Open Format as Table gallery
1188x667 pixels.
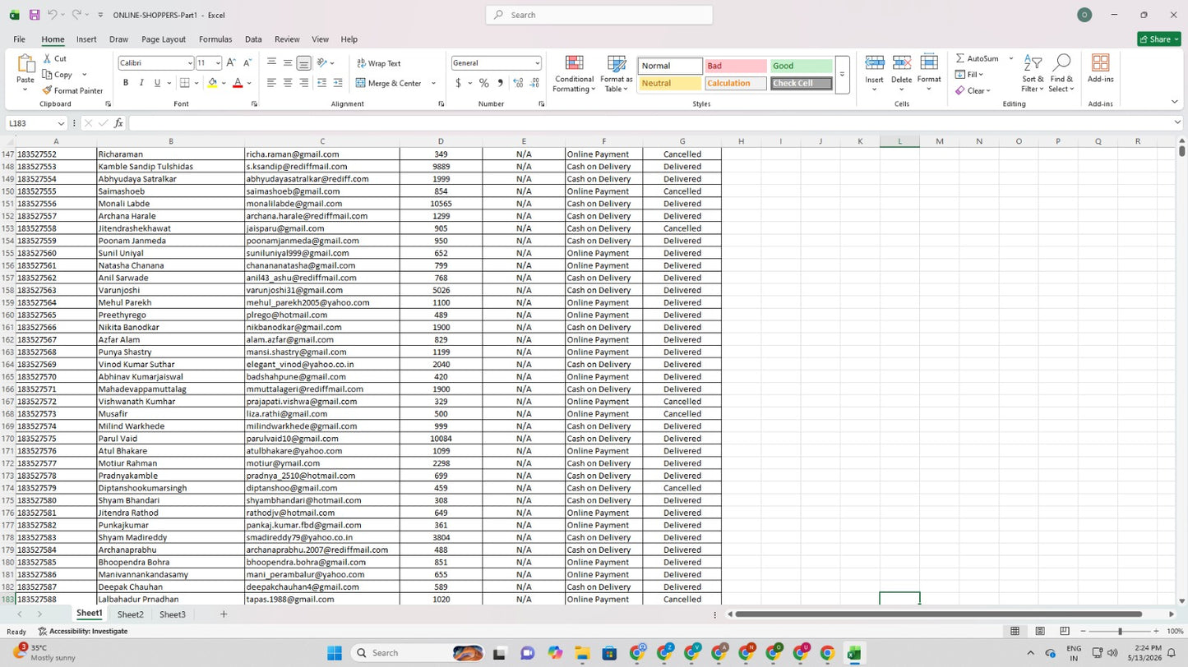[x=617, y=73]
